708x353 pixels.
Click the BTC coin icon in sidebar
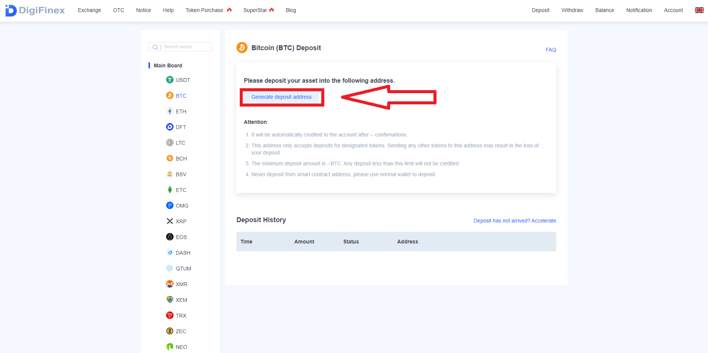click(170, 96)
